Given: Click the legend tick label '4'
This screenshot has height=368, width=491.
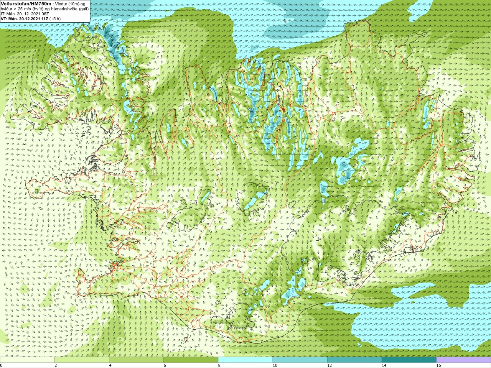Looking at the screenshot, I should pyautogui.click(x=110, y=365).
